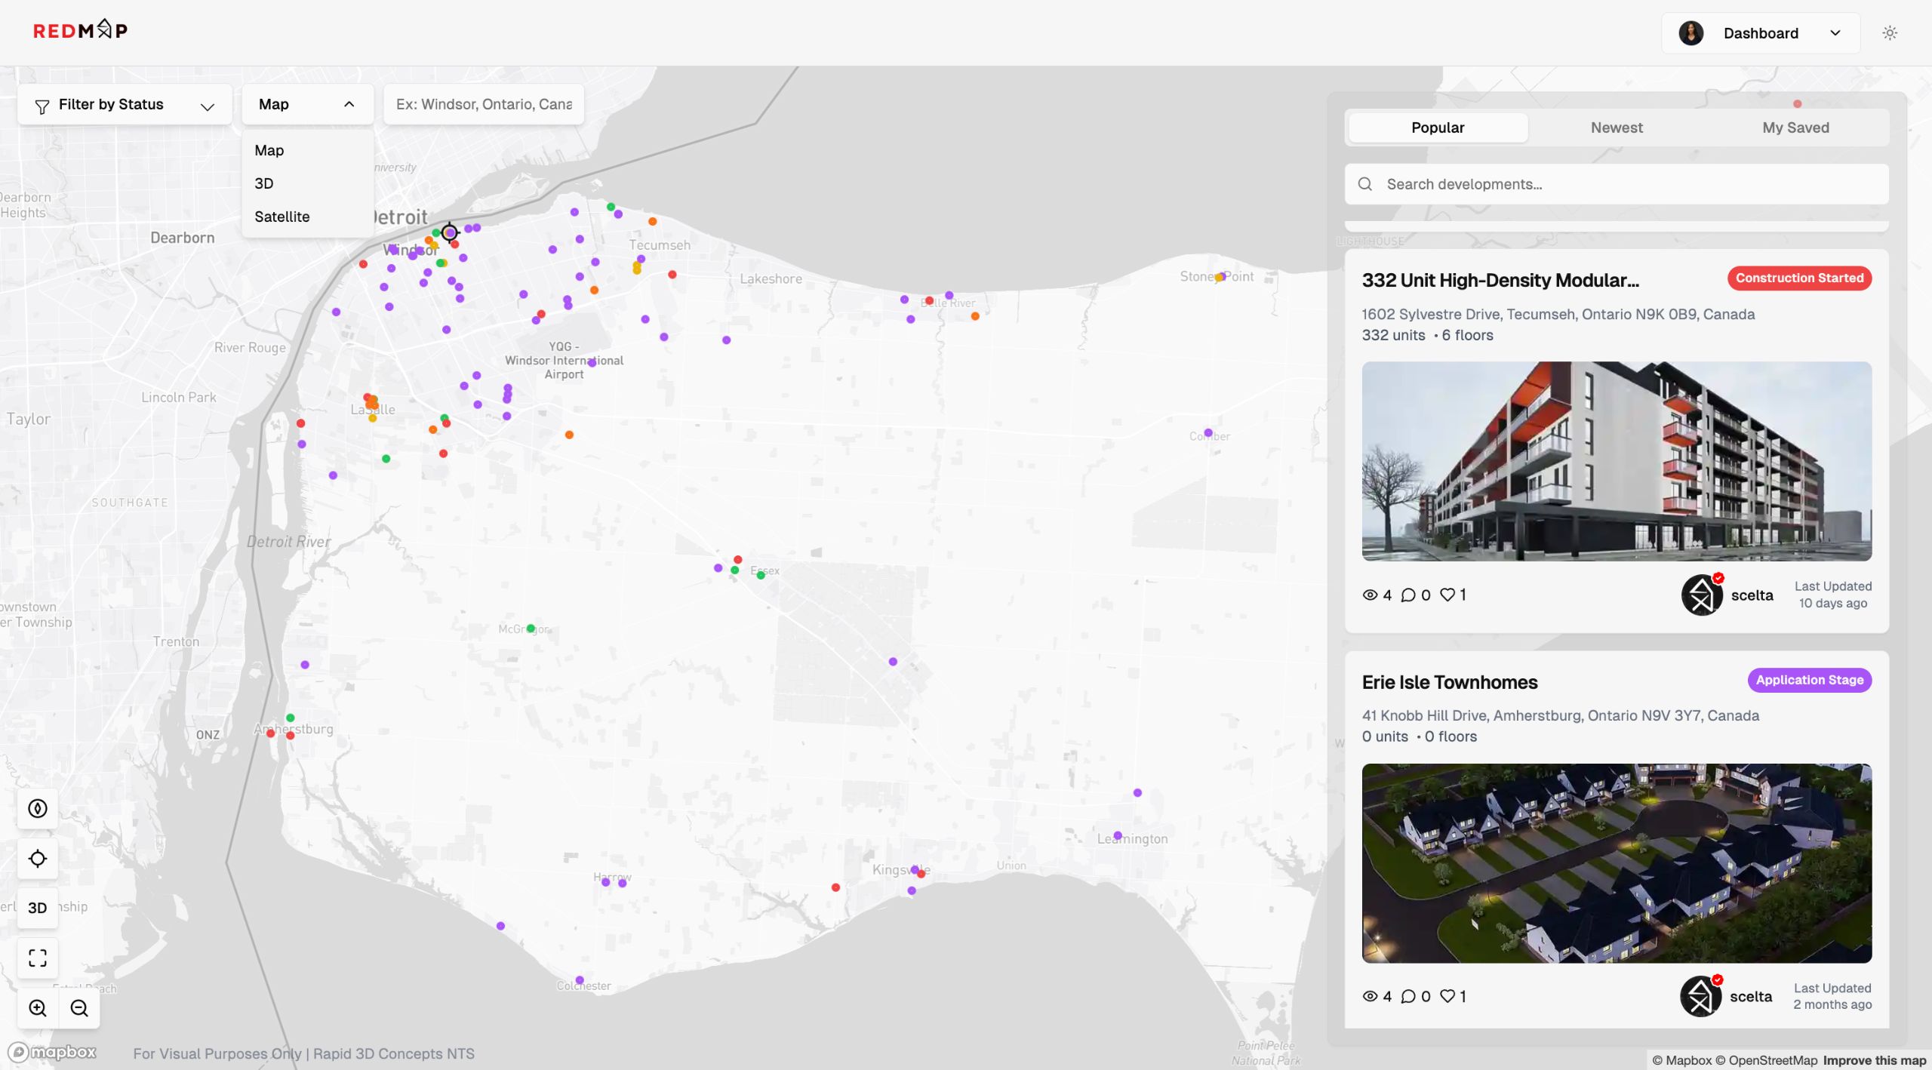This screenshot has height=1070, width=1932.
Task: Zoom out with magnifier minus icon
Action: [79, 1008]
